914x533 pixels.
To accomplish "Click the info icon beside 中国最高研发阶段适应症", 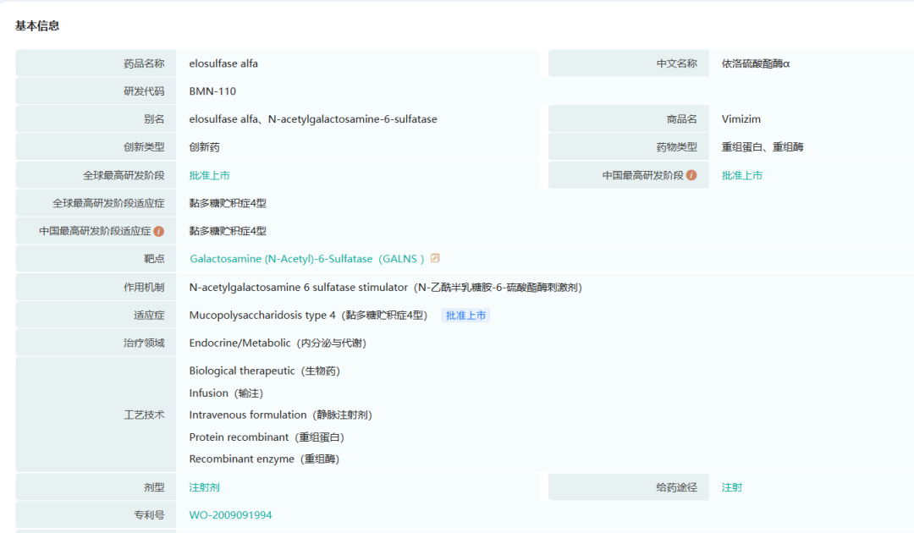I will [158, 231].
